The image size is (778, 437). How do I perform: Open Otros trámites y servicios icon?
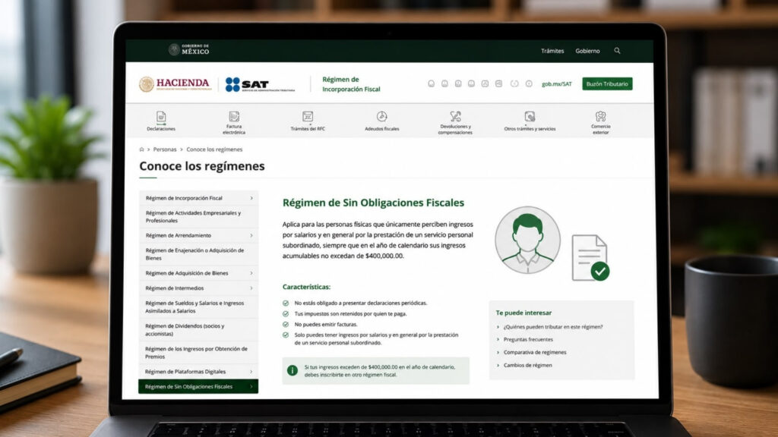530,116
